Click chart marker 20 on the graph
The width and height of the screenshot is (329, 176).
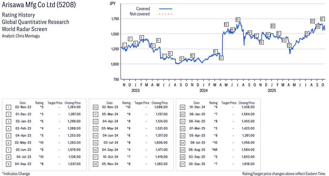(x=272, y=26)
